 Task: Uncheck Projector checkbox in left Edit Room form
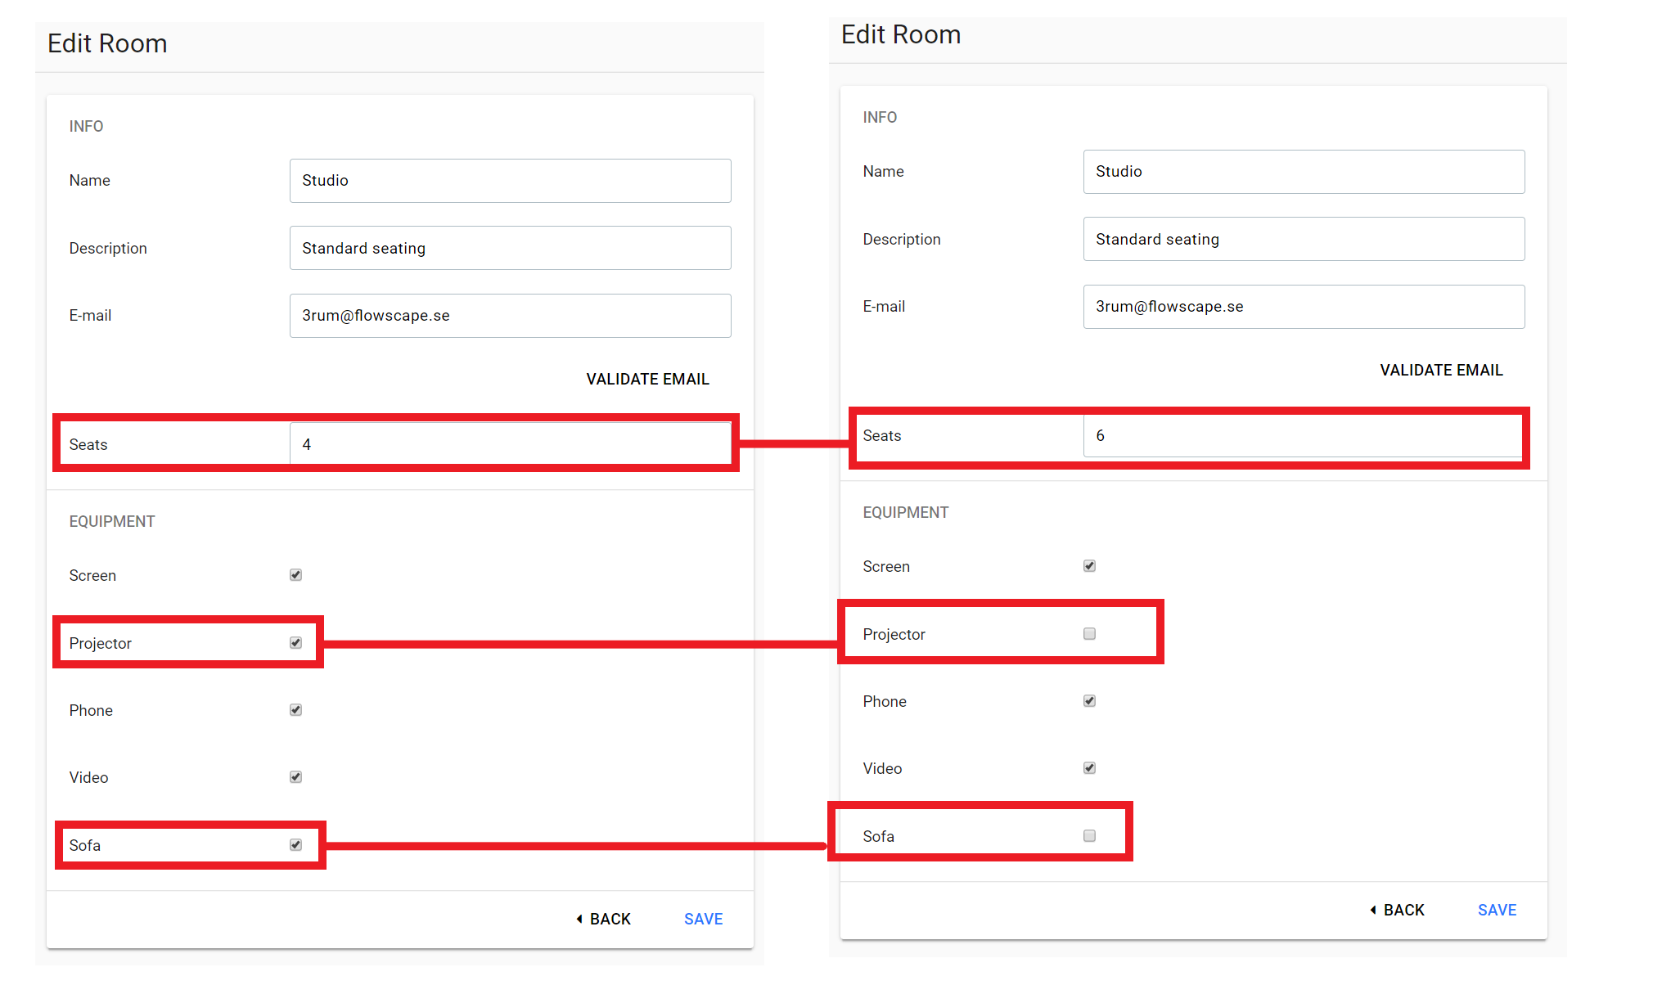[x=295, y=643]
